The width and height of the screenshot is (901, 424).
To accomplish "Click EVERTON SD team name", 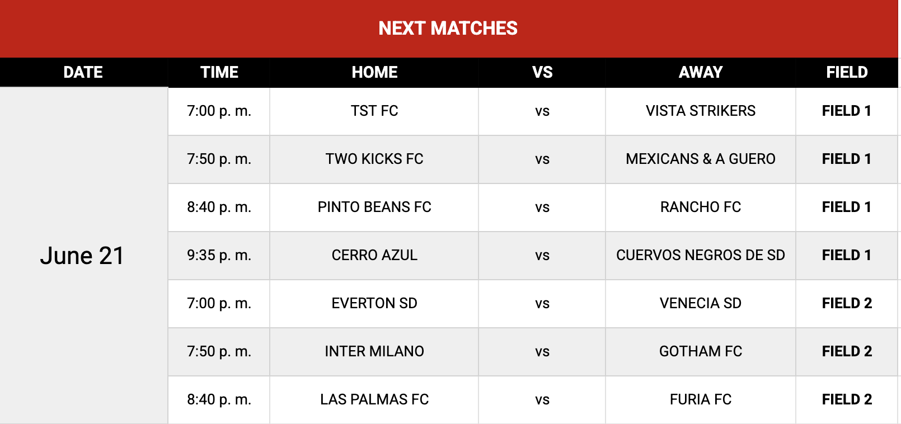I will (x=374, y=303).
